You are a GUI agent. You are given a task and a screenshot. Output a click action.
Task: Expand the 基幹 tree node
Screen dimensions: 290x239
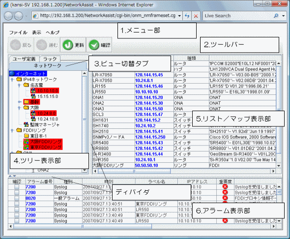[20, 102]
